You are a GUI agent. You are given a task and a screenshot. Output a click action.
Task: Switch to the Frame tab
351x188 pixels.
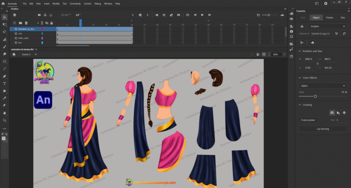[x=329, y=17]
